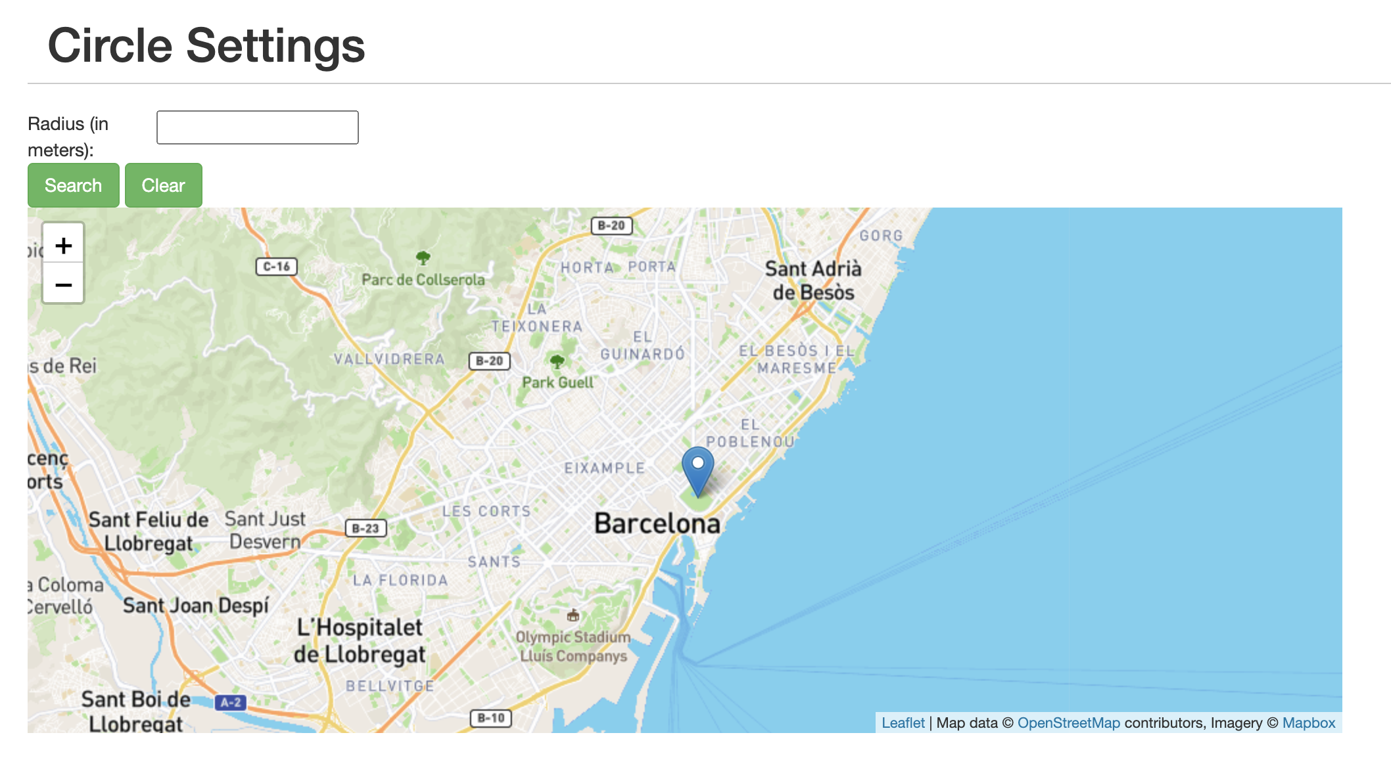Open the Leaflet attribution link
Image resolution: width=1391 pixels, height=758 pixels.
(x=903, y=723)
